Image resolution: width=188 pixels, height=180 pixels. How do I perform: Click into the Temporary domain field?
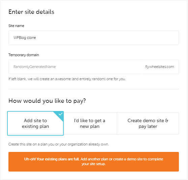pyautogui.click(x=75, y=67)
